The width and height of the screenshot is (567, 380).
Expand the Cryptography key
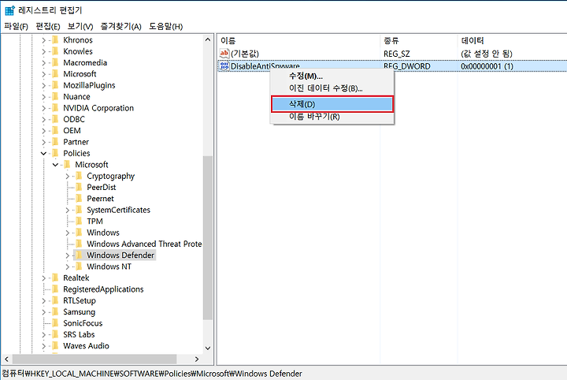click(67, 177)
